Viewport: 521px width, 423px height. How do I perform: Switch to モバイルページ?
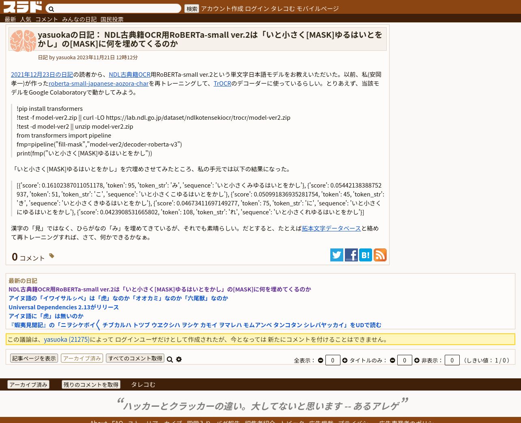coord(317,9)
